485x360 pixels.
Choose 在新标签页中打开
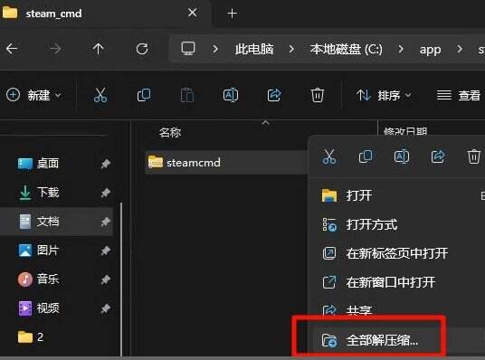point(397,253)
